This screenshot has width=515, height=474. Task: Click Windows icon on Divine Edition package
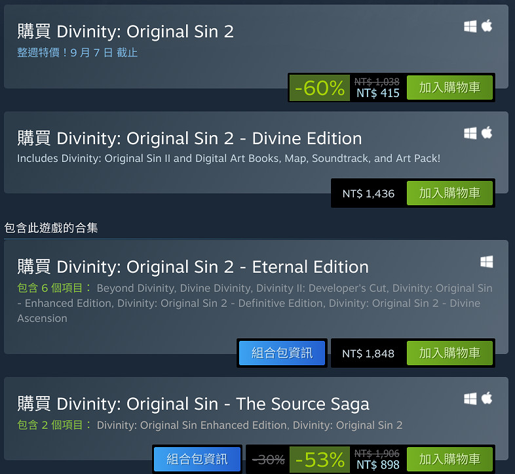coord(470,133)
